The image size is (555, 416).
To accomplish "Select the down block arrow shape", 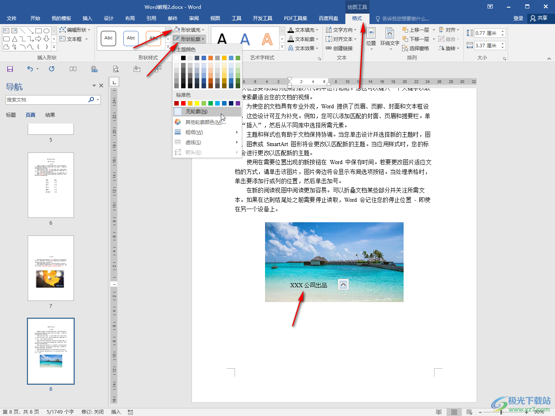I will (x=47, y=39).
